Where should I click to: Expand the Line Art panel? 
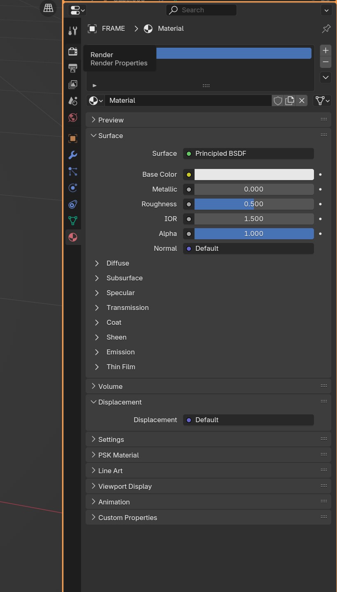tap(208, 471)
